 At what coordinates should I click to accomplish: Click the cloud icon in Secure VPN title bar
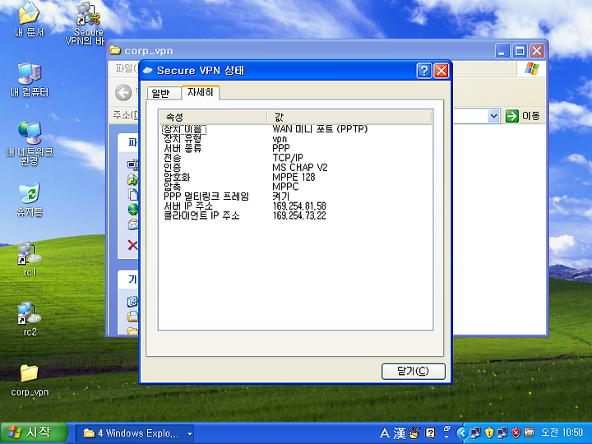(148, 71)
